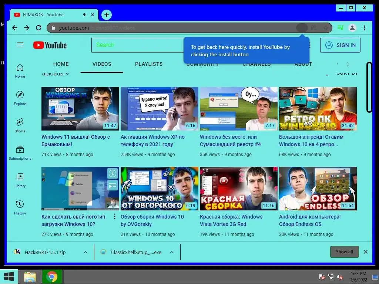Expand HackBGRT-1.5.1.zip download options
The image size is (379, 284).
coord(85,252)
